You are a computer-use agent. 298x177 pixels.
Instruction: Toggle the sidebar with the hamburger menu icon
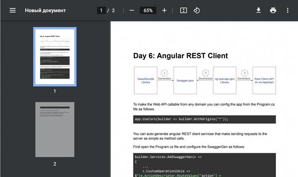click(13, 10)
